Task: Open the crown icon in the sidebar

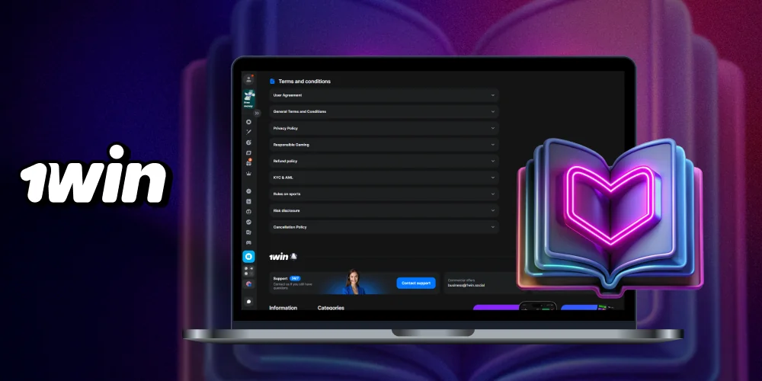Action: [x=249, y=173]
